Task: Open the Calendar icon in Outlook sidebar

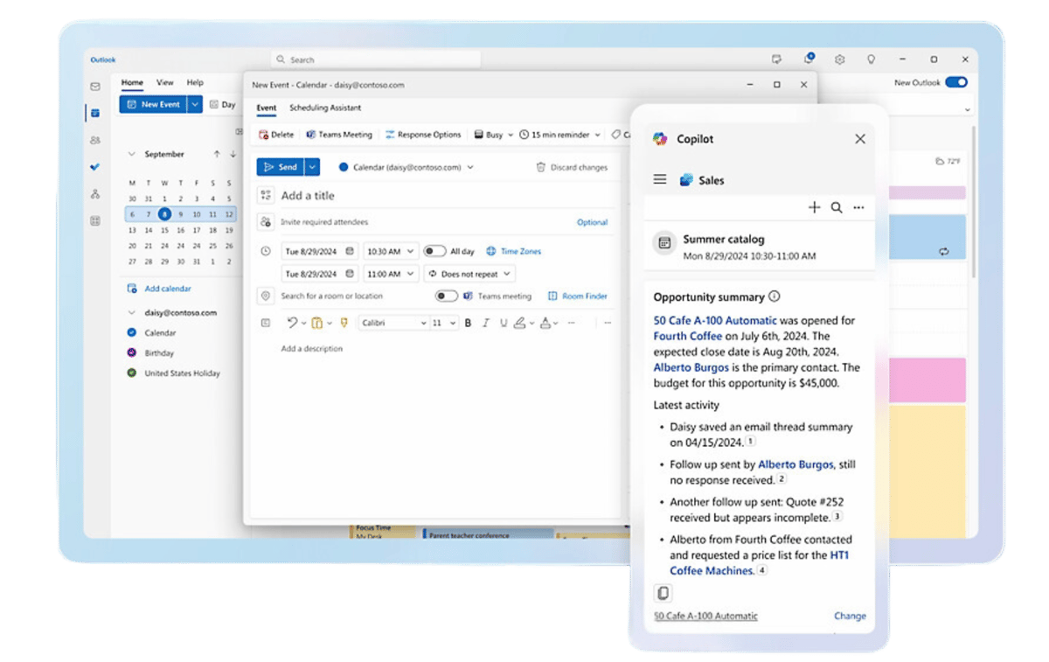Action: pos(95,113)
